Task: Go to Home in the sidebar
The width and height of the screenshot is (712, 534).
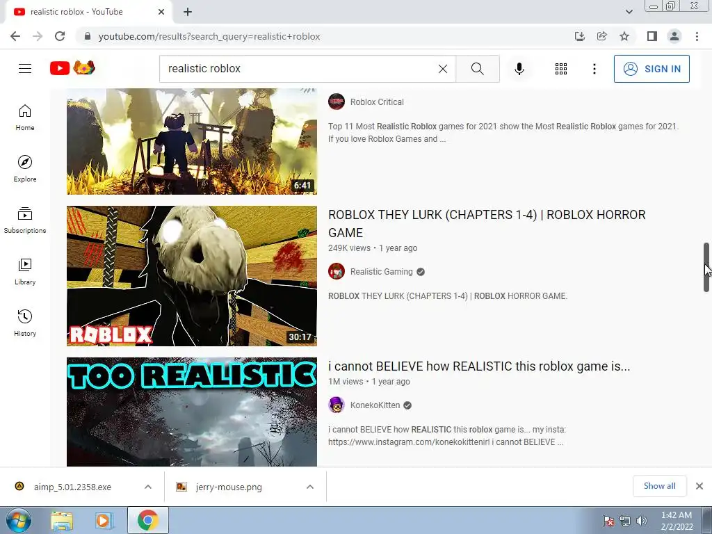Action: point(25,118)
